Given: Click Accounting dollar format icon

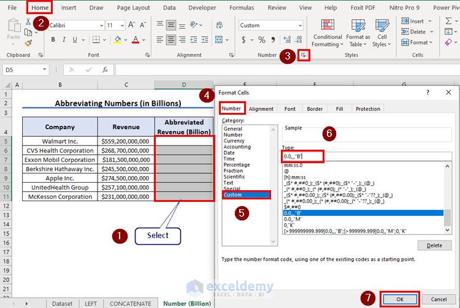Looking at the screenshot, I should pos(243,39).
